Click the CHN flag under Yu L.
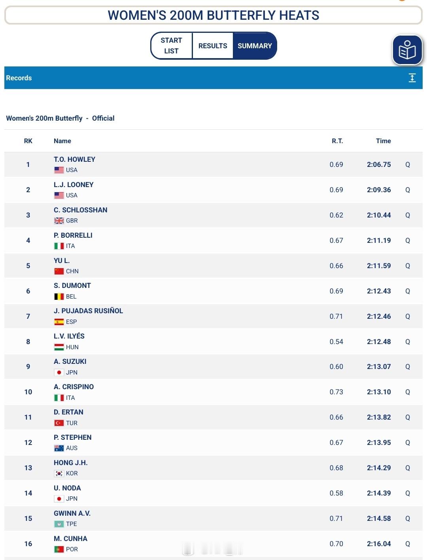The height and width of the screenshot is (560, 427). tap(59, 271)
